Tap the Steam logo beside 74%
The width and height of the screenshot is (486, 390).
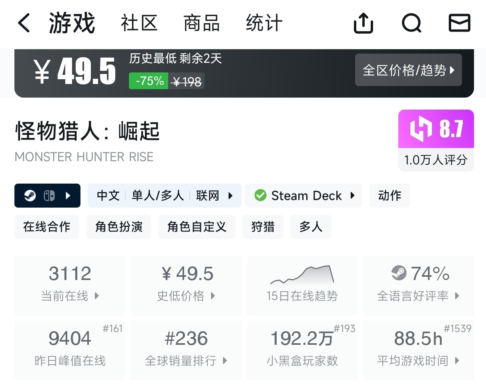pos(399,274)
